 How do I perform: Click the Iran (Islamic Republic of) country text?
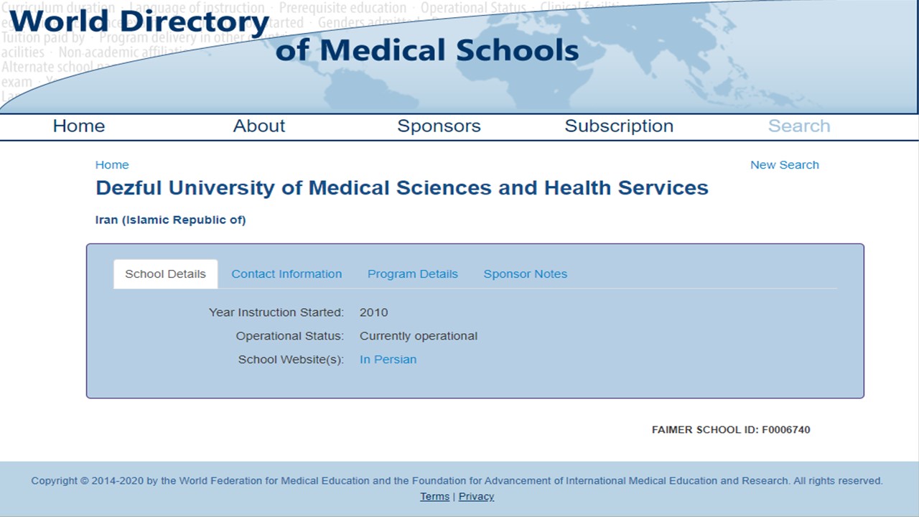[x=171, y=220]
